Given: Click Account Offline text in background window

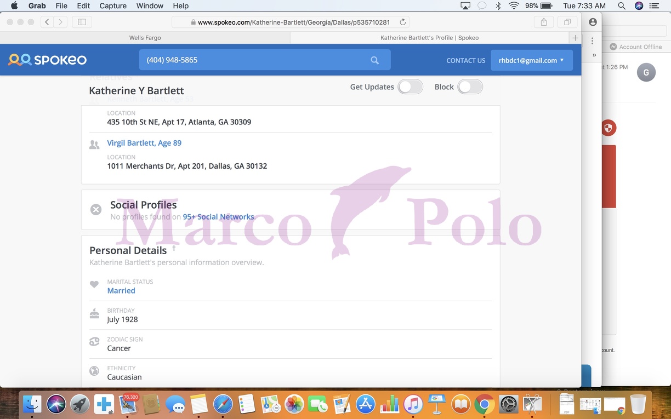Looking at the screenshot, I should (x=641, y=47).
